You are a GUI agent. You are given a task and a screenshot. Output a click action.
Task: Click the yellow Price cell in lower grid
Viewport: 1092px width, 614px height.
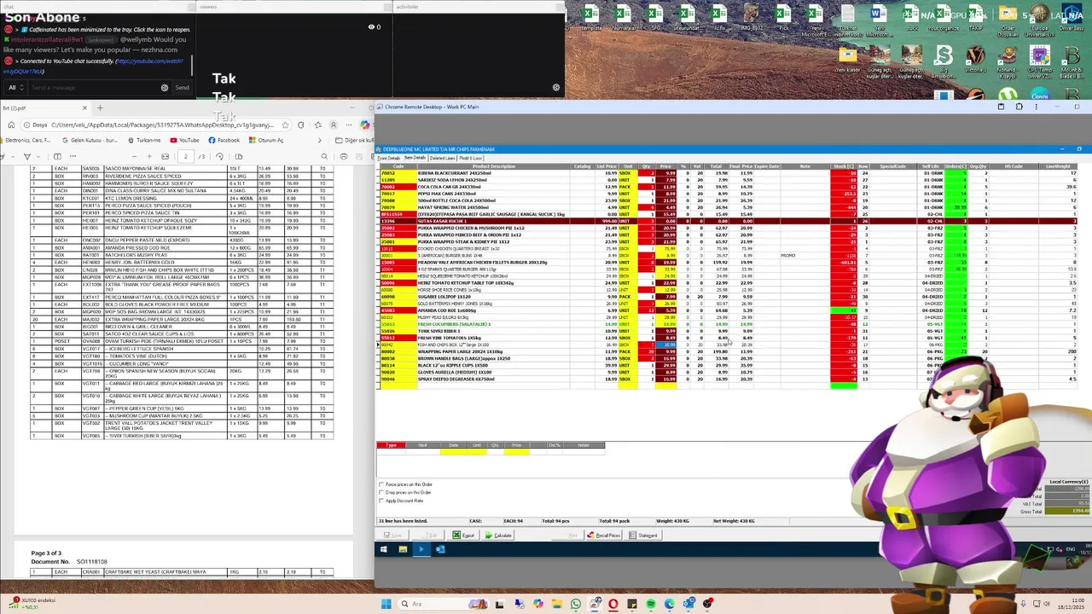[x=516, y=451]
